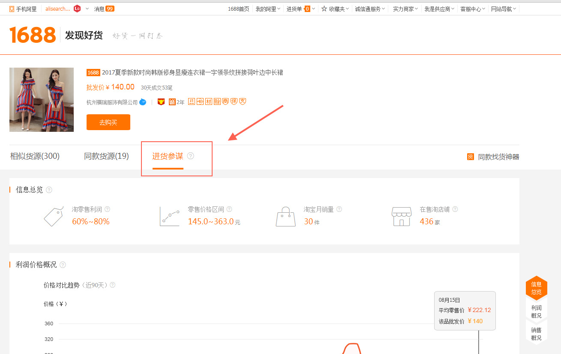Click the 保 shield badge icon
Viewport: 561px width, 354px height.
pos(234,101)
